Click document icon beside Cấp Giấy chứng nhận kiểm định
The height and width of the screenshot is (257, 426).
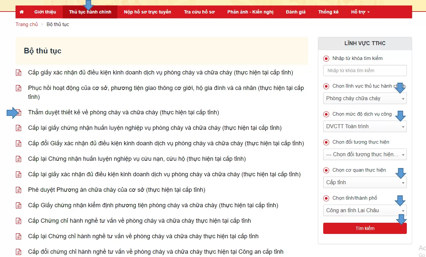click(19, 205)
